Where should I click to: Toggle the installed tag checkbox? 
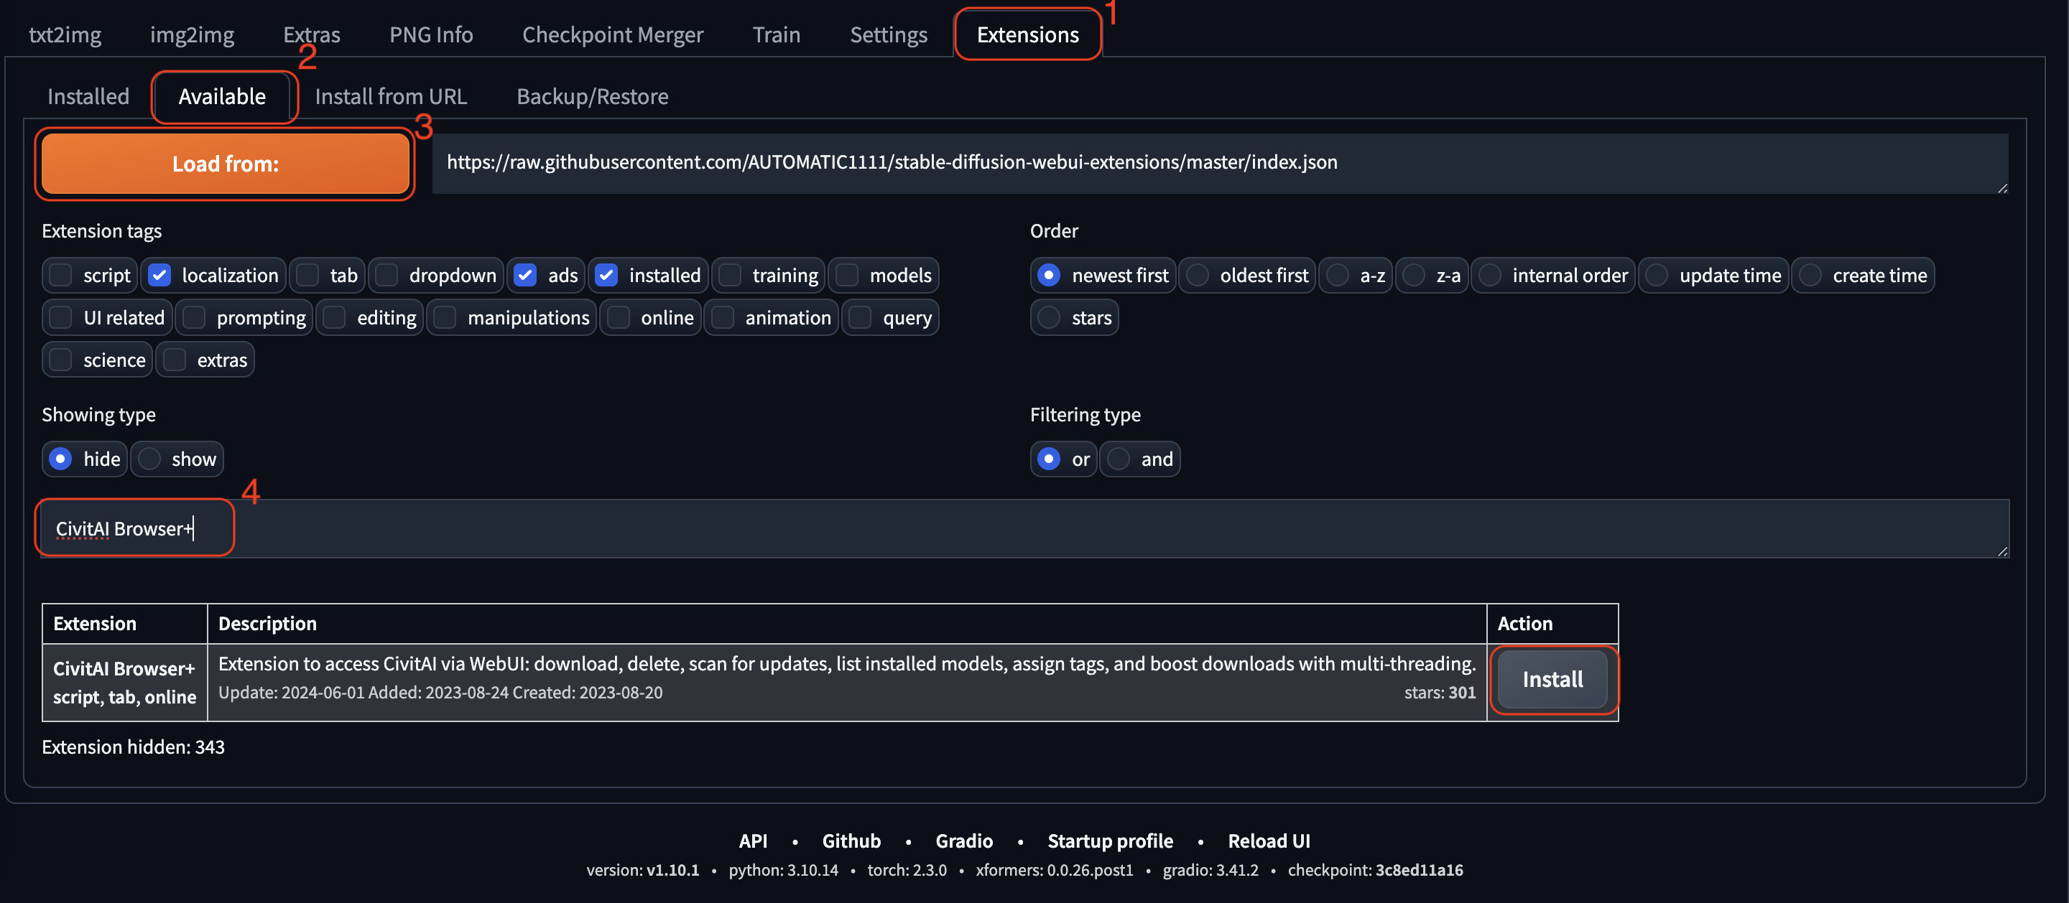click(606, 276)
